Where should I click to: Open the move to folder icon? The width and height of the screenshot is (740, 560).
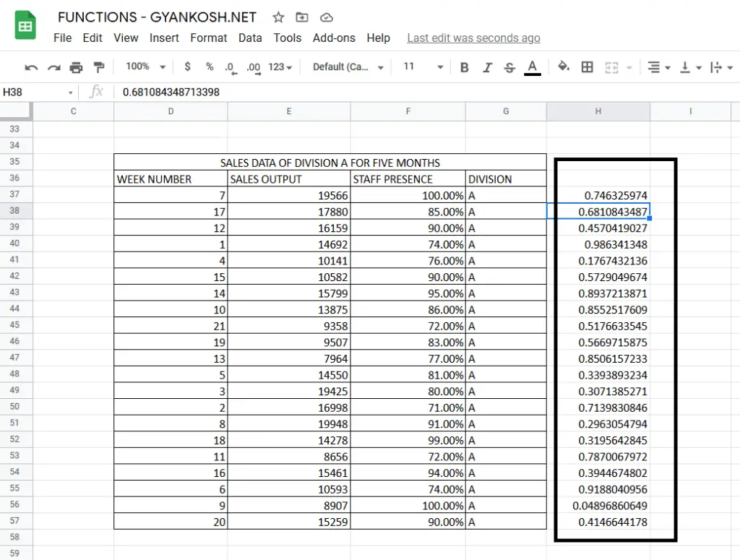302,17
